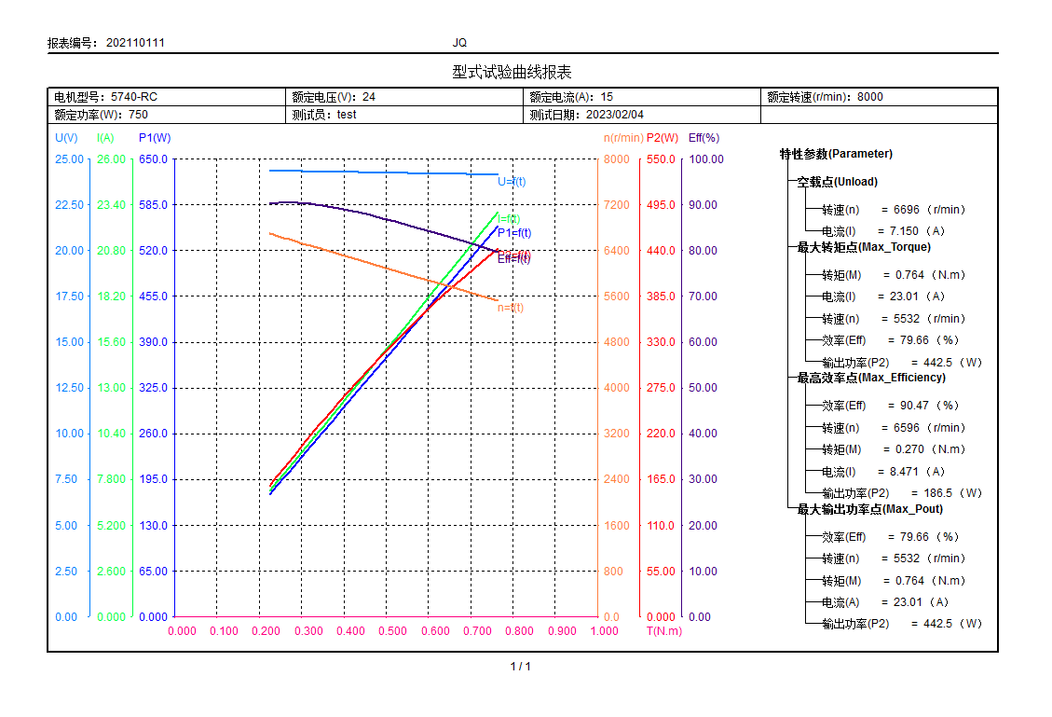Screen dimensions: 1052x717
Task: Select the 最大输出功率点(Max_Pout) node
Action: pyautogui.click(x=869, y=509)
